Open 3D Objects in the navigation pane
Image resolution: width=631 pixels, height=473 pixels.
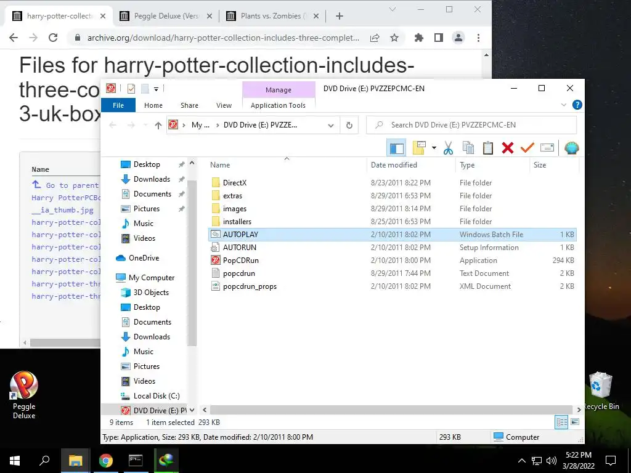pos(151,293)
